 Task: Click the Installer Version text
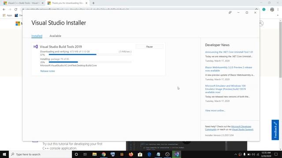[x=219, y=135]
